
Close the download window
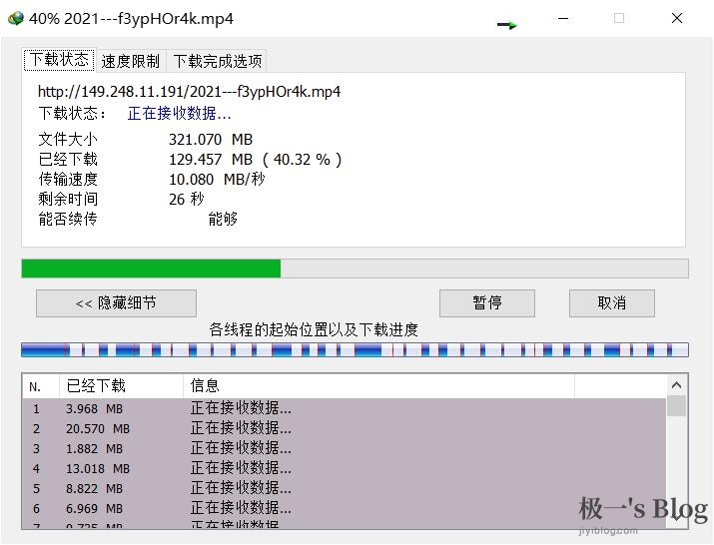coord(677,18)
